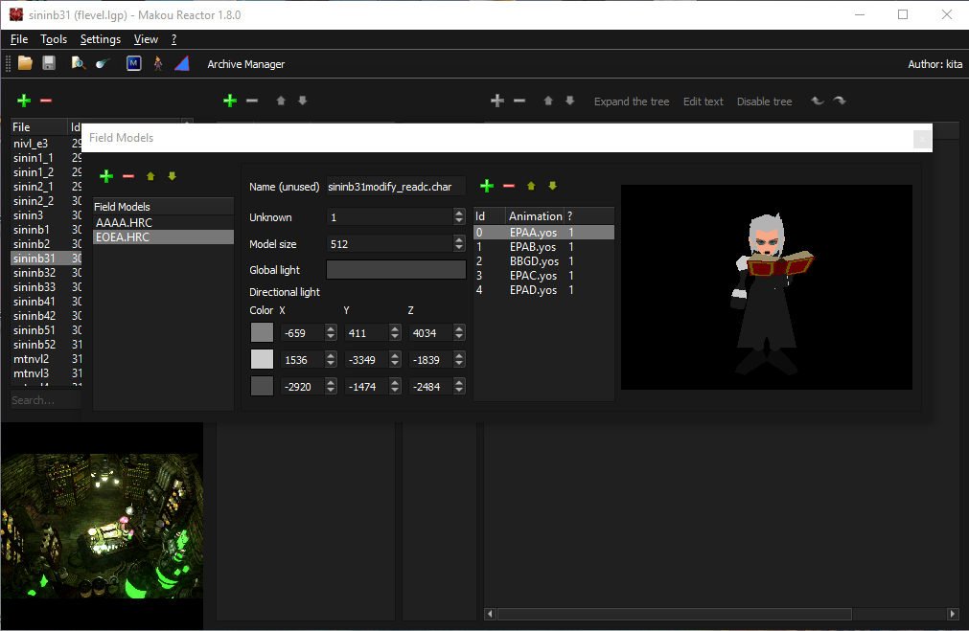Click Disable tree button
Image resolution: width=969 pixels, height=631 pixels.
click(x=765, y=101)
